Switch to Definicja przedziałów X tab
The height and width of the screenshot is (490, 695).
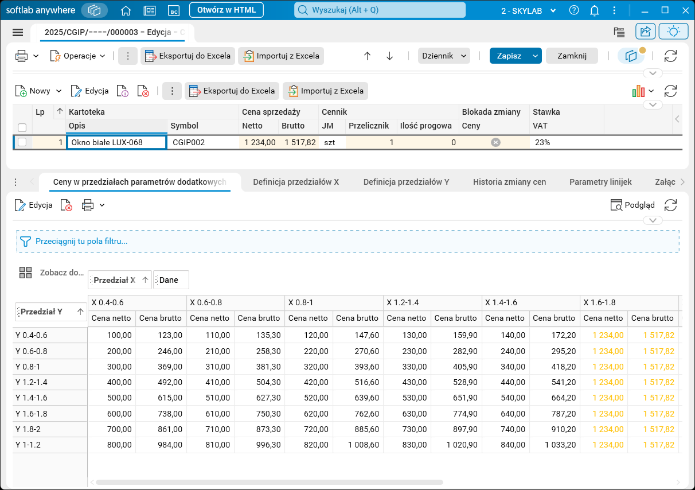tap(296, 182)
